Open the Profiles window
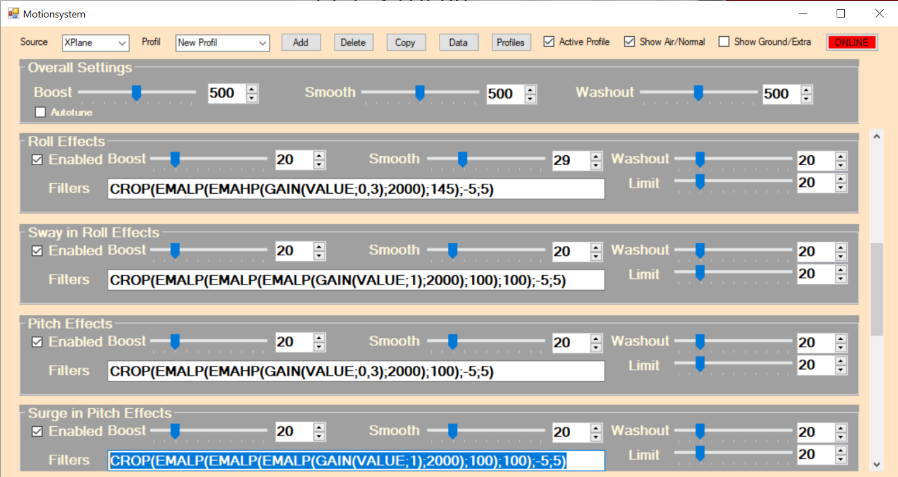 tap(511, 42)
